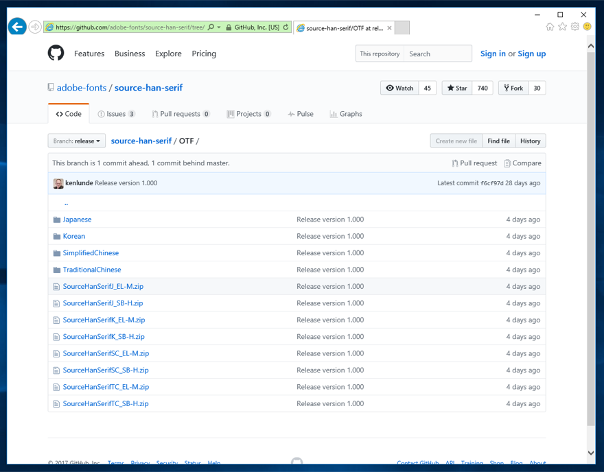Open the SourceHanSerifSC_EL-M.zip file
604x472 pixels.
(x=106, y=353)
